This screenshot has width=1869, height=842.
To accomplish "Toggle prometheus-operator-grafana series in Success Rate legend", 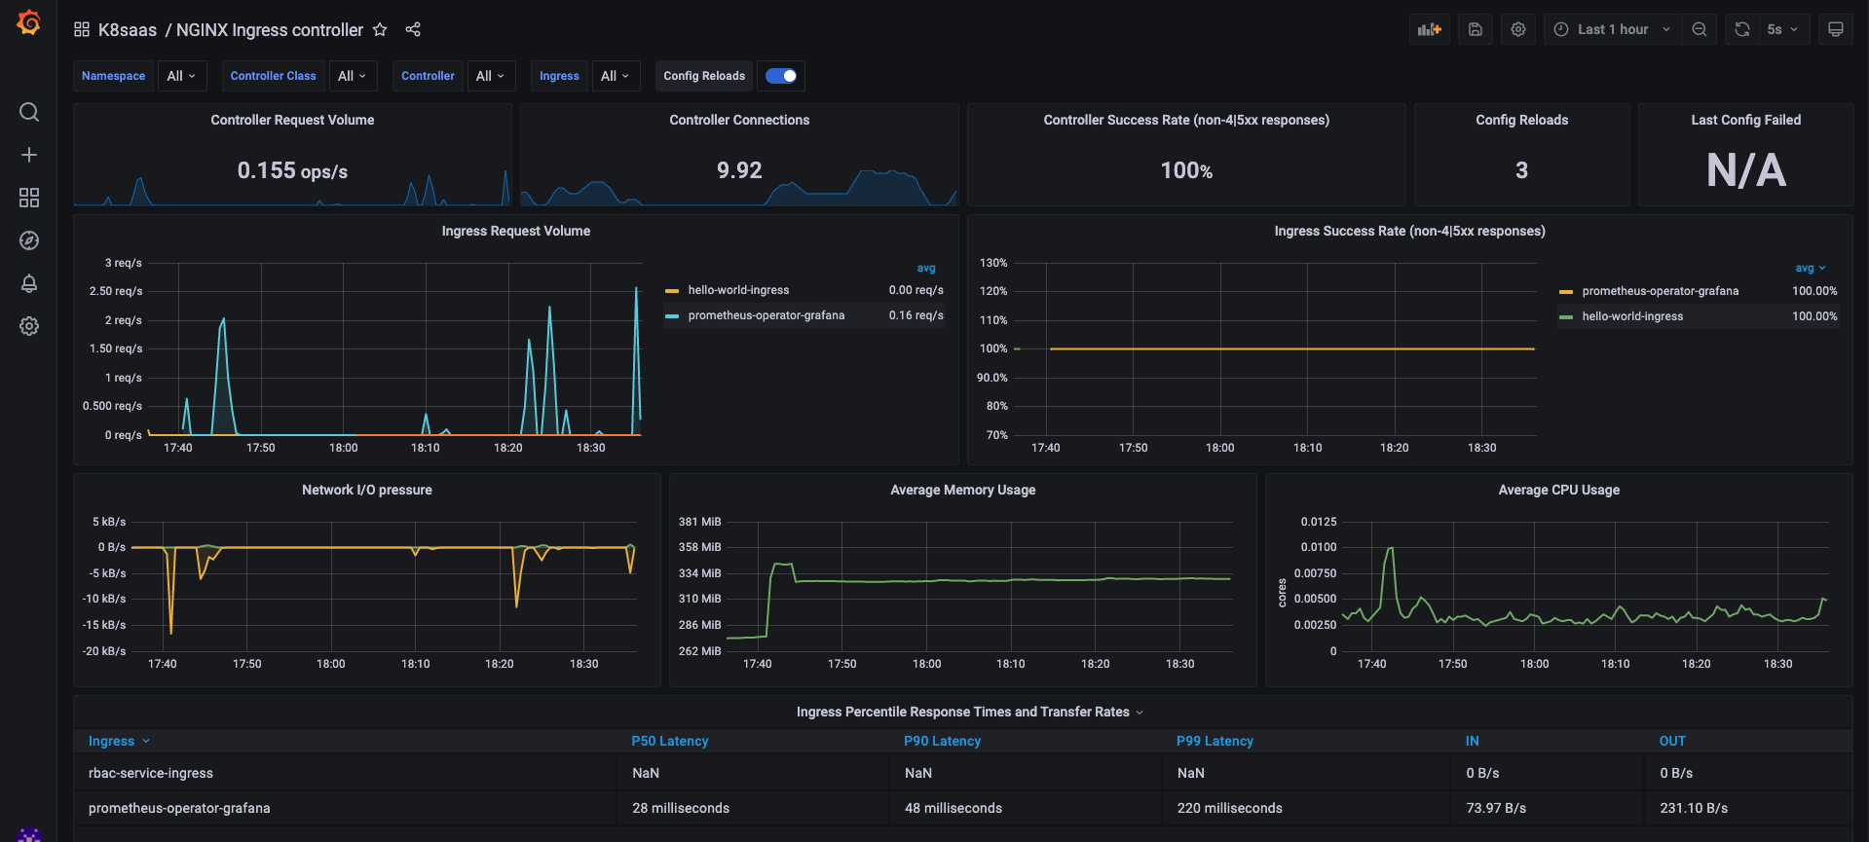I will coord(1660,291).
